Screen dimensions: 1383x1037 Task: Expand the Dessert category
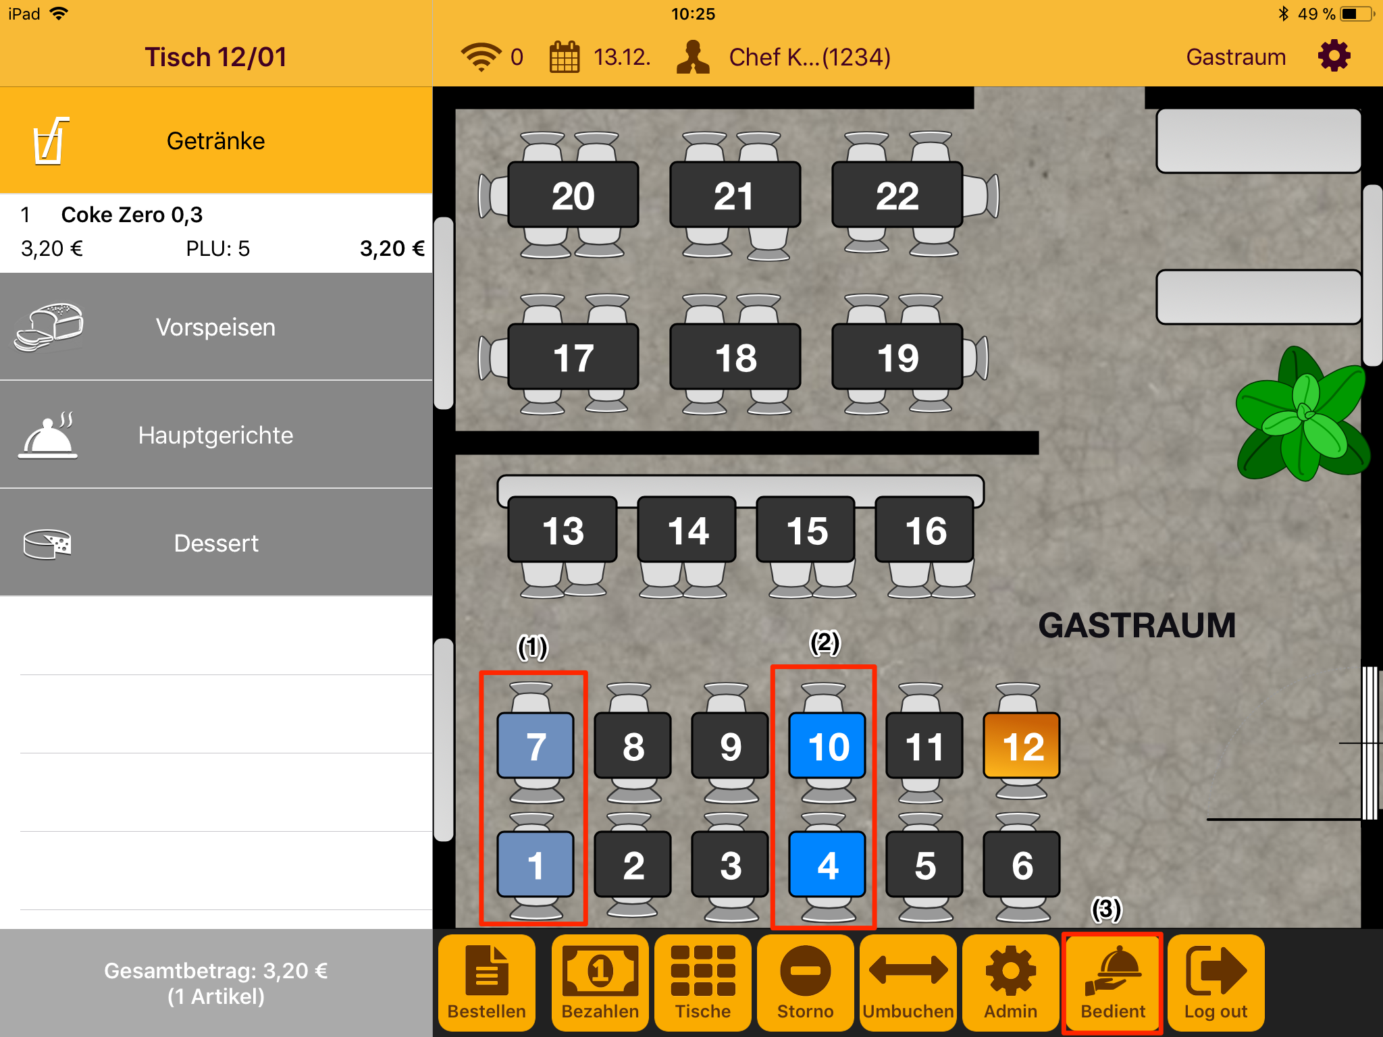coord(216,543)
